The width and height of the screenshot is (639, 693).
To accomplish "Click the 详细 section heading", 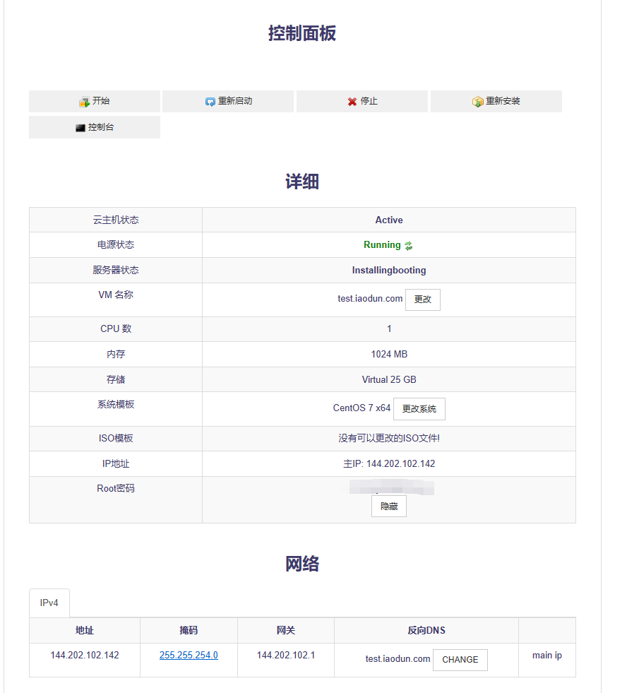I will pos(302,182).
